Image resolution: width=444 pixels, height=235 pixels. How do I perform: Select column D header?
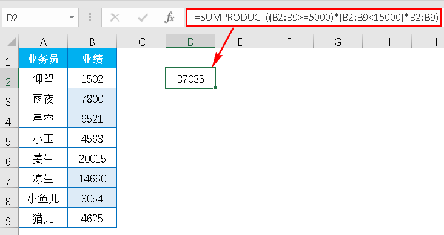tap(190, 42)
